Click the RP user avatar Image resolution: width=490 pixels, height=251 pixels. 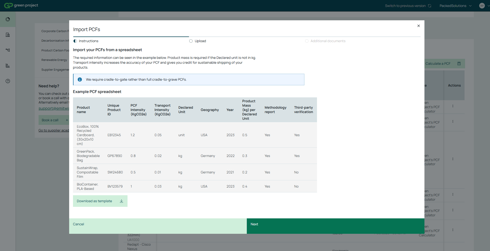click(x=482, y=6)
